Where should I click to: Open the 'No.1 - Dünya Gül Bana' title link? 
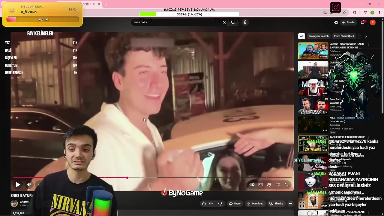coord(346,120)
